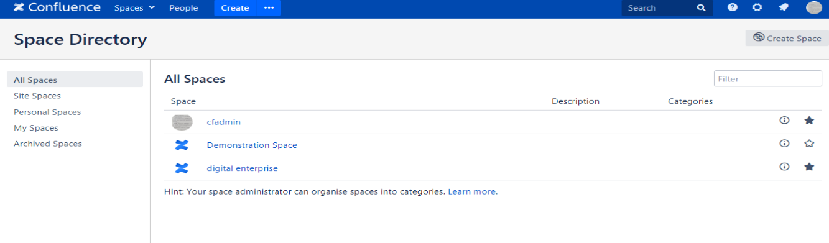829x243 pixels.
Task: Open the cfadmin space link
Action: [x=224, y=122]
